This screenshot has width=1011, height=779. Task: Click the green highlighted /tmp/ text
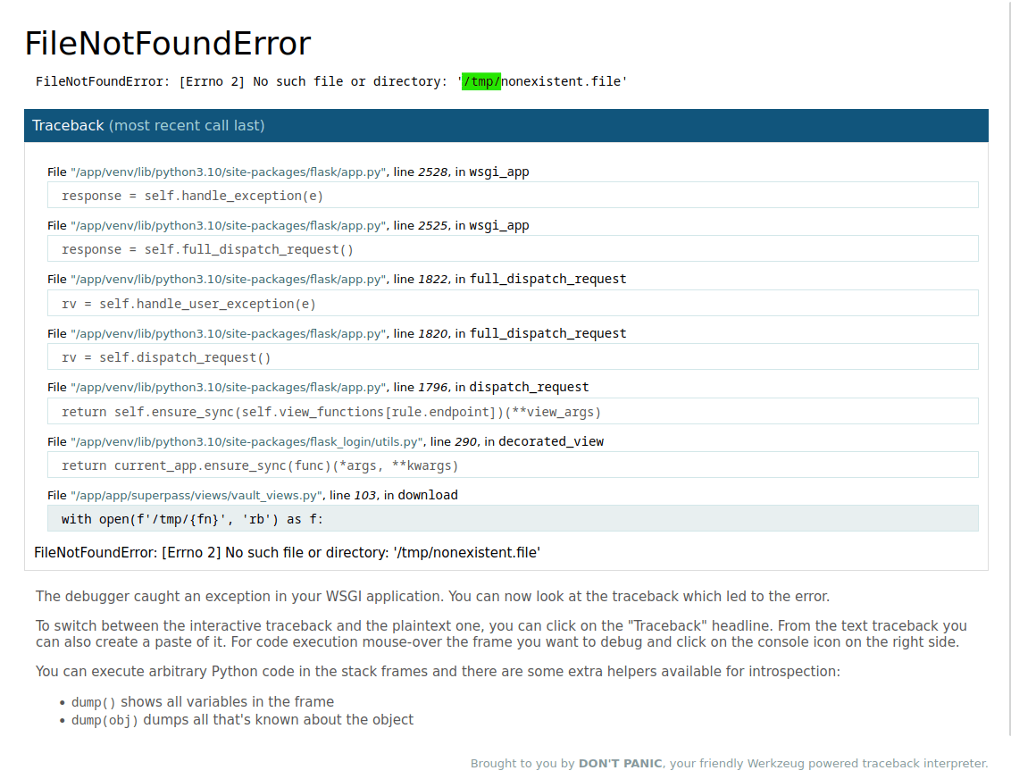481,82
